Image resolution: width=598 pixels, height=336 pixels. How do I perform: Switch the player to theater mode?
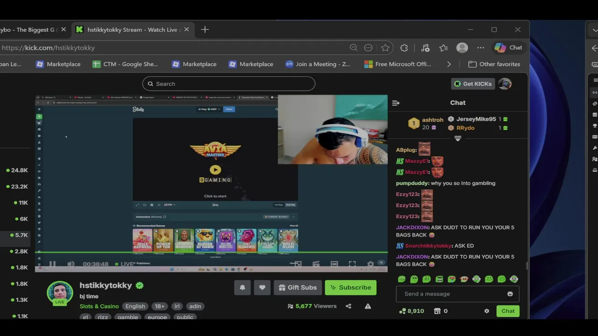(x=334, y=264)
